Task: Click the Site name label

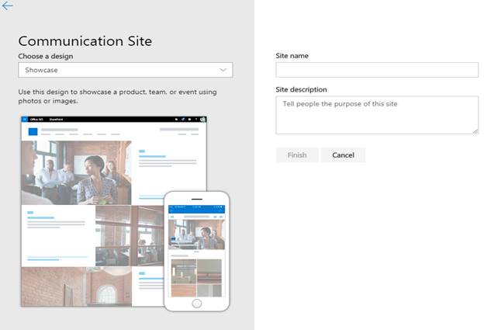Action: pyautogui.click(x=292, y=56)
